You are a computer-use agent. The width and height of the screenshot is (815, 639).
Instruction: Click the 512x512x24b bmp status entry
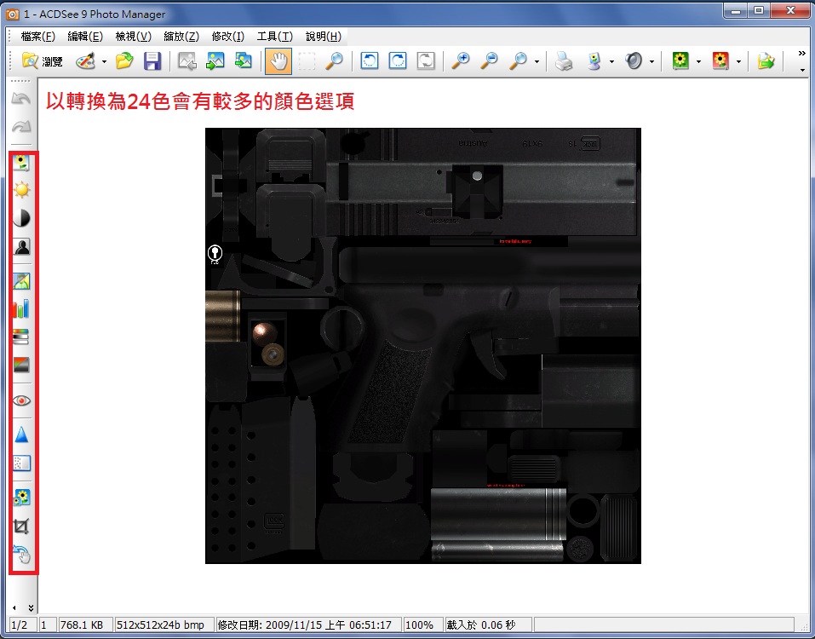(164, 625)
